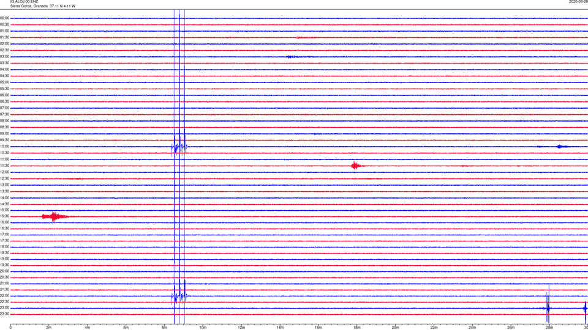Click the 24m tick label on time axis
The width and height of the screenshot is (588, 330).
point(472,328)
